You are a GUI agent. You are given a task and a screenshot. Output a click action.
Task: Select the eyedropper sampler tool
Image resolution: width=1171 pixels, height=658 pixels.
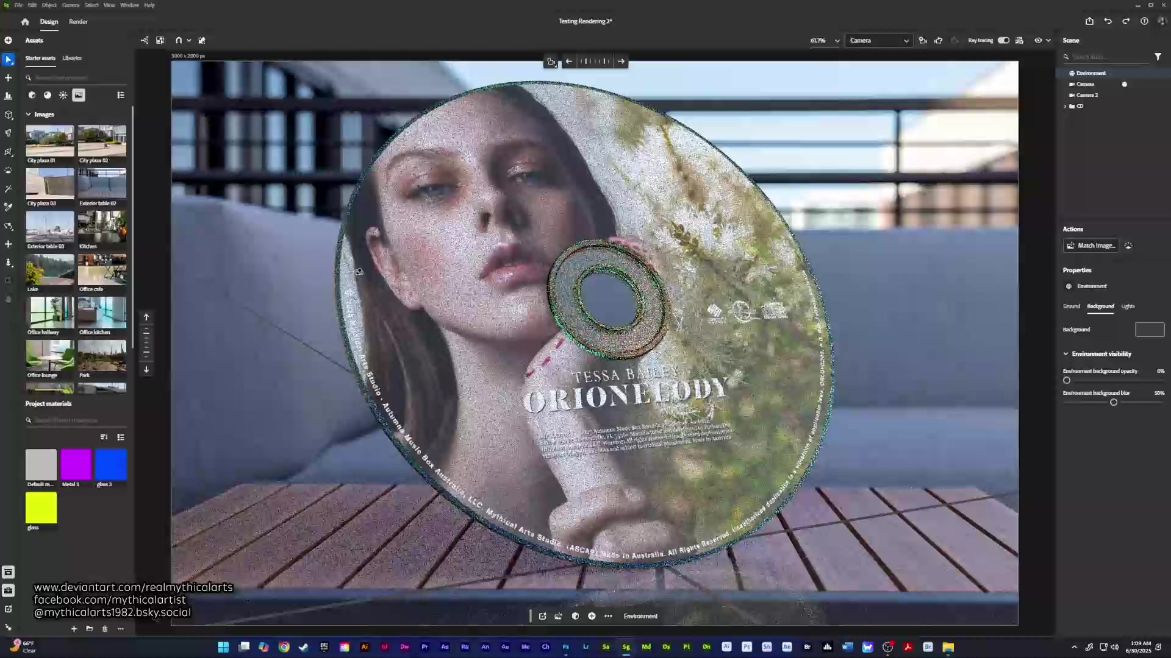coord(9,207)
